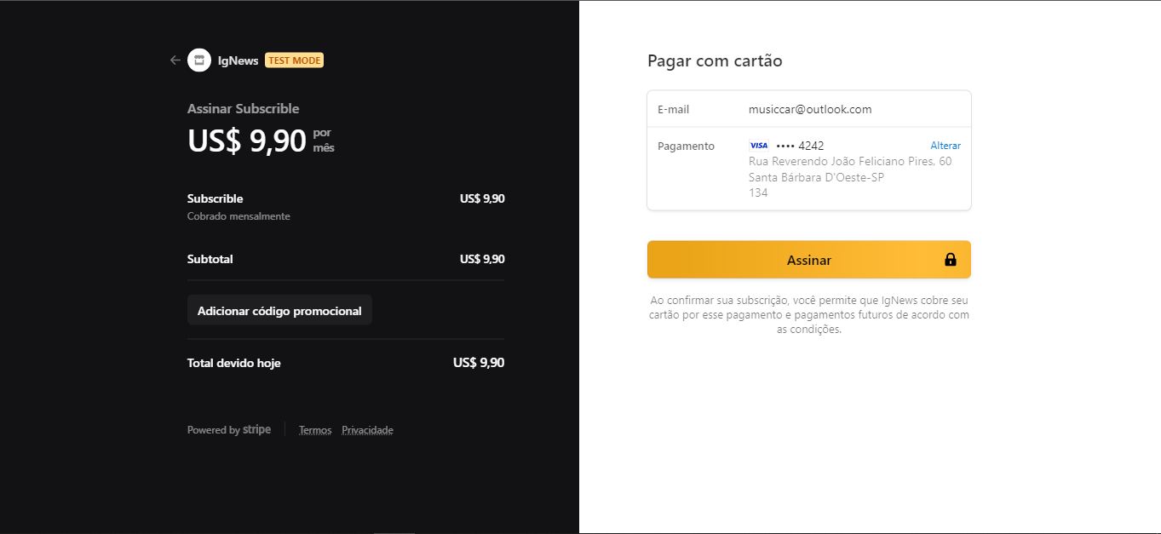The height and width of the screenshot is (534, 1161).
Task: Click the Visa card brand icon
Action: (756, 145)
